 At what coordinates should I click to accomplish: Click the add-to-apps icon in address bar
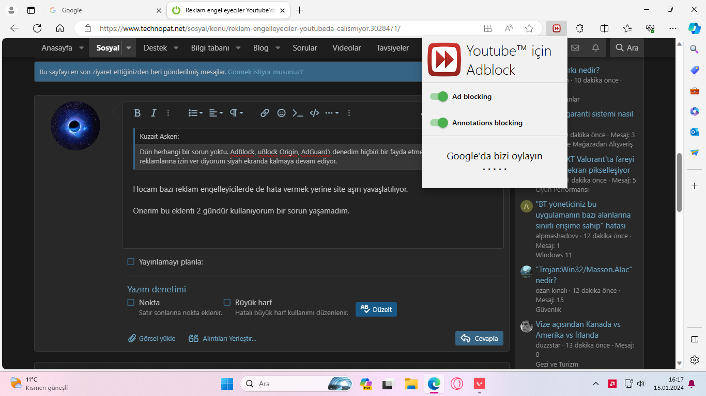pyautogui.click(x=487, y=28)
